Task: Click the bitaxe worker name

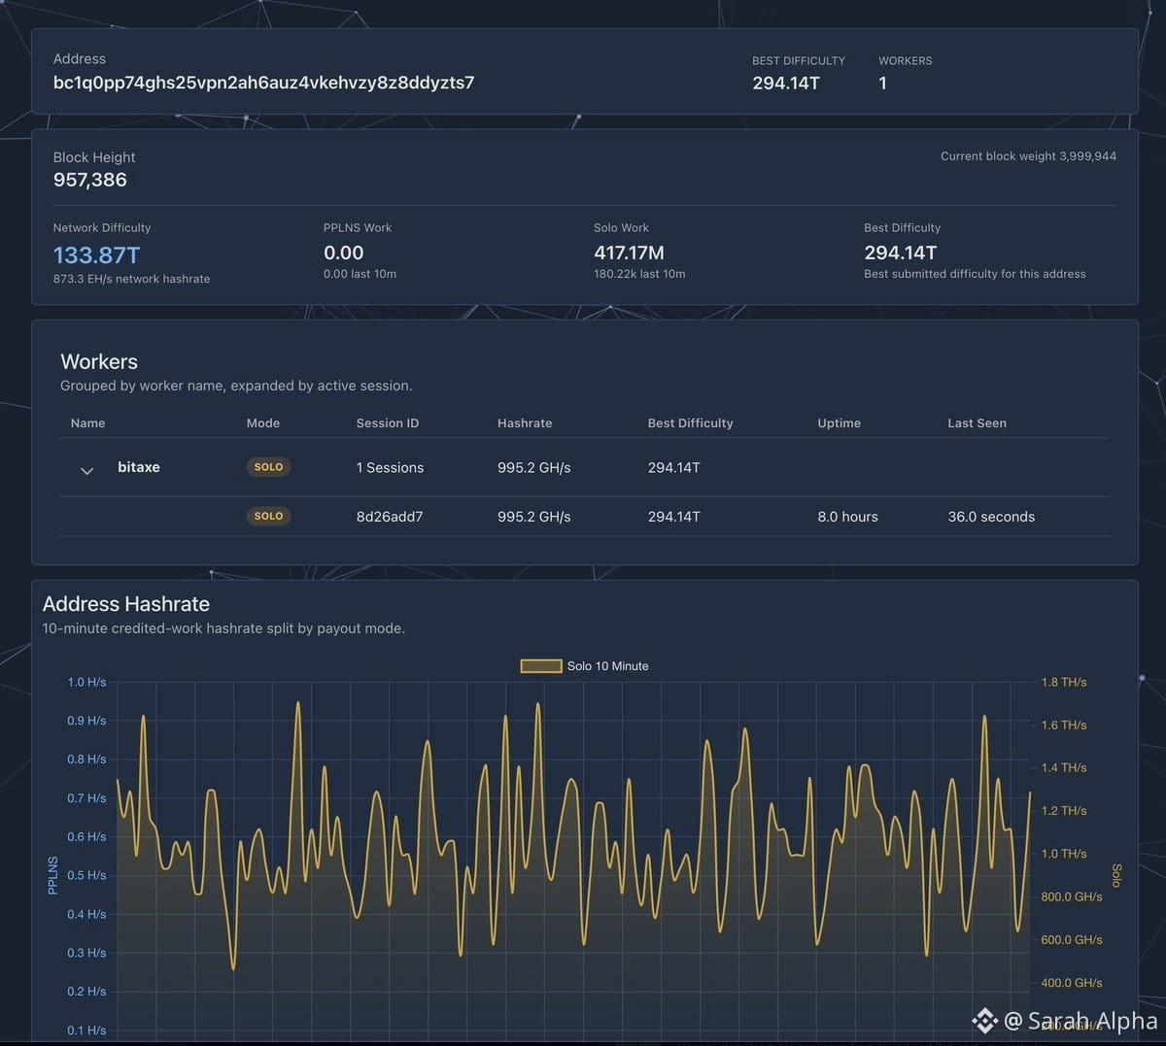Action: click(139, 467)
